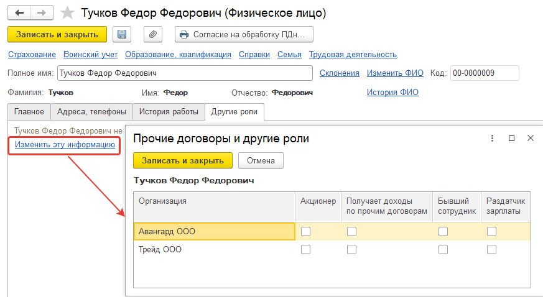
Task: Tick Раздатчик зарплаты for Трейд ООО
Action: [491, 249]
